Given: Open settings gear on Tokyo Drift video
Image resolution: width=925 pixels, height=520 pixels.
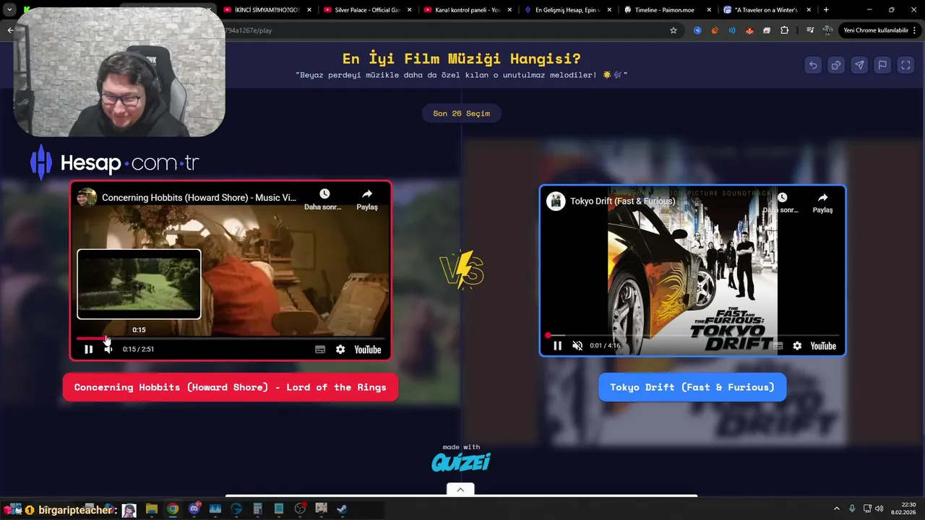Looking at the screenshot, I should 797,346.
